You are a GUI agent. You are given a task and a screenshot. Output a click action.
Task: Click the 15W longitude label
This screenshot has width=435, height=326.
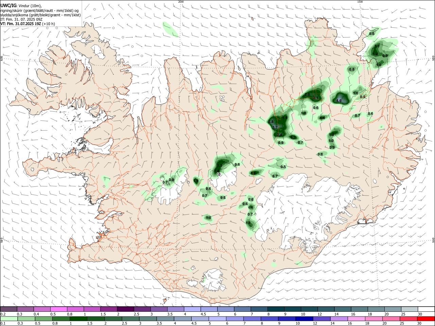(x=360, y=2)
